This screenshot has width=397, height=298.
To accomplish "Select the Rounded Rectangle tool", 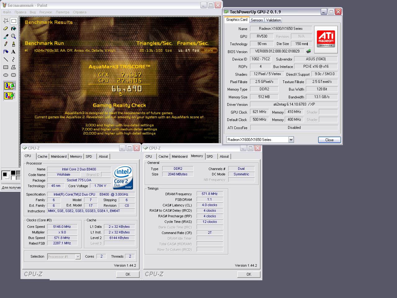I will [14, 75].
